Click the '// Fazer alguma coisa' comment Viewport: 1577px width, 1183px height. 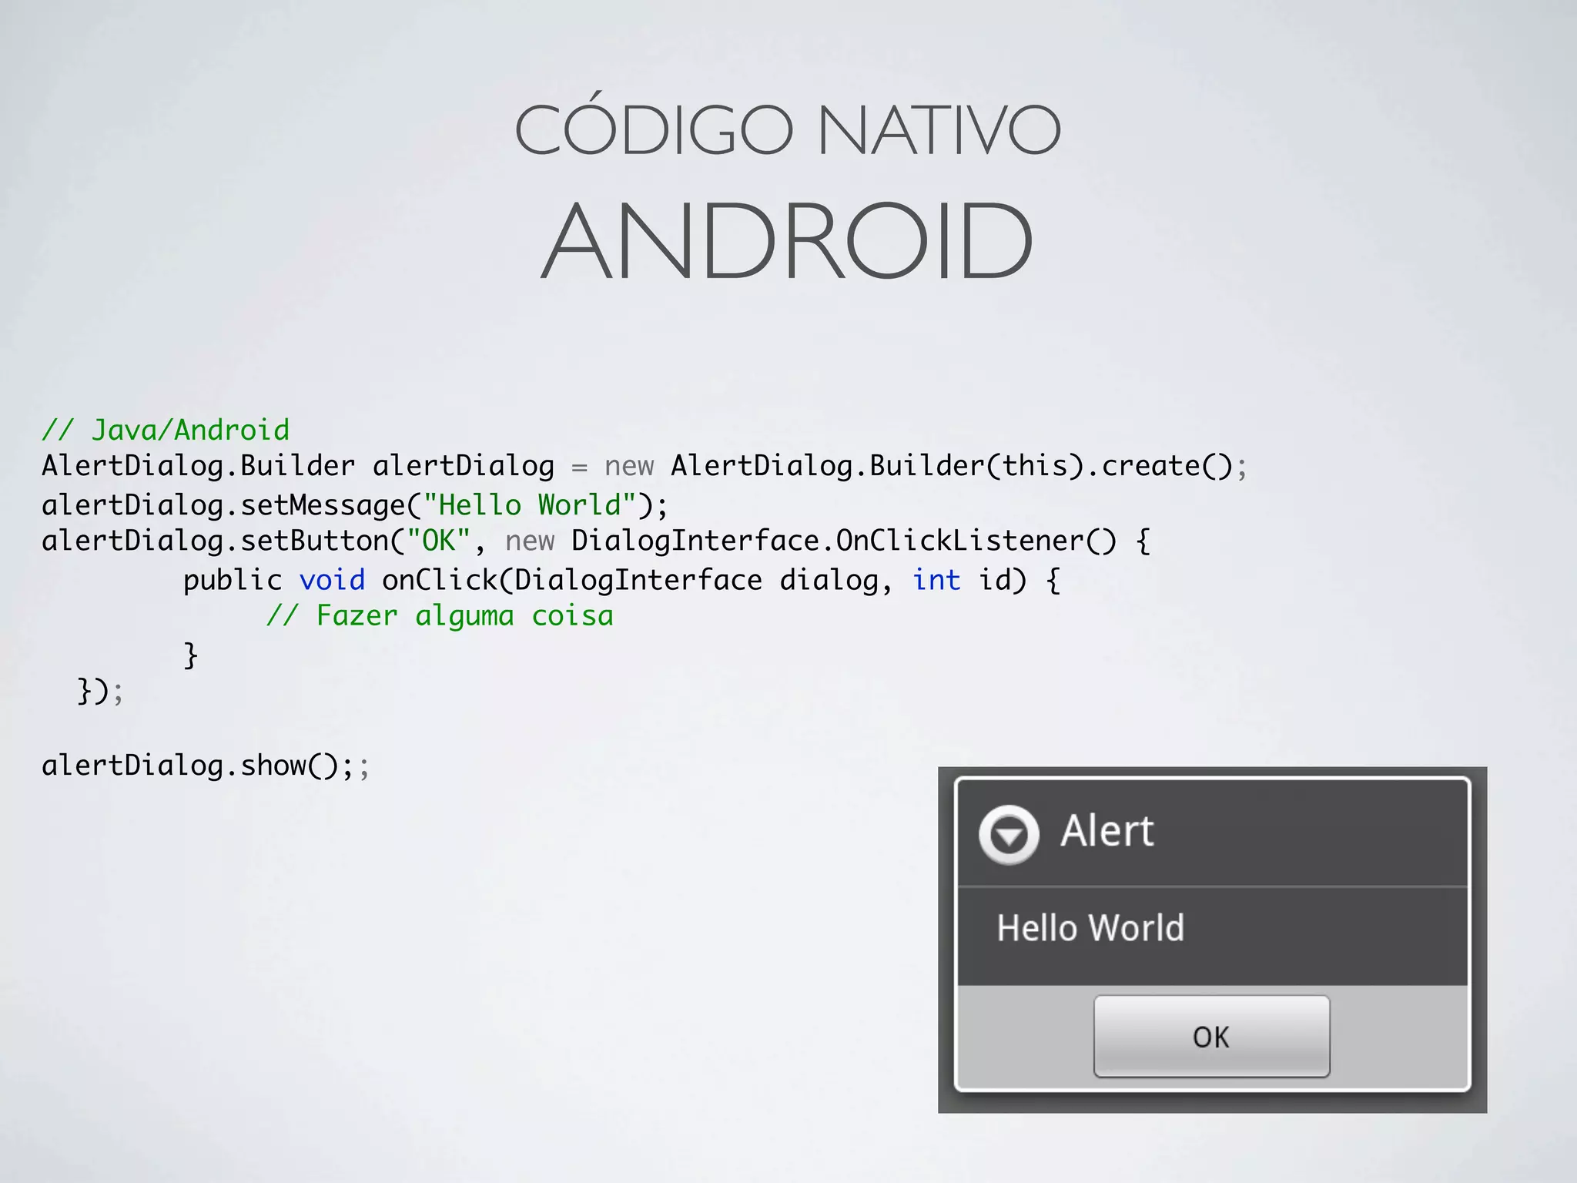pos(440,616)
